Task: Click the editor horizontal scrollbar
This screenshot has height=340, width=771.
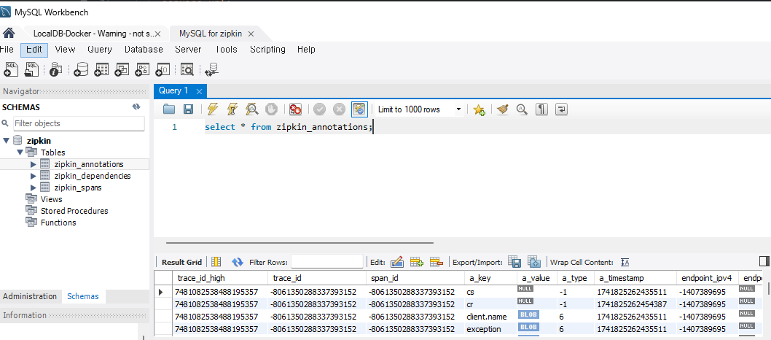Action: [x=300, y=242]
